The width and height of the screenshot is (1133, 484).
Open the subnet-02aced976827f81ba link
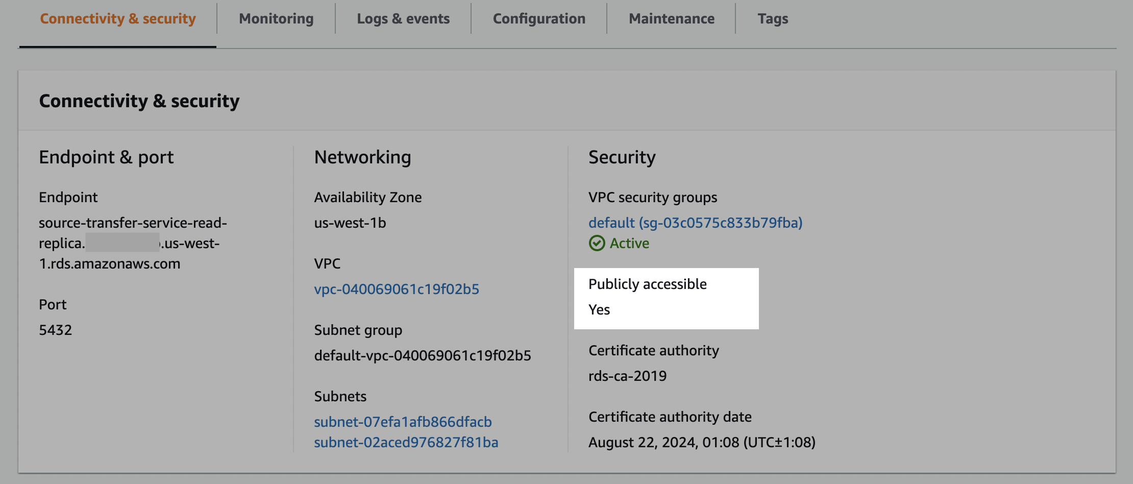406,442
